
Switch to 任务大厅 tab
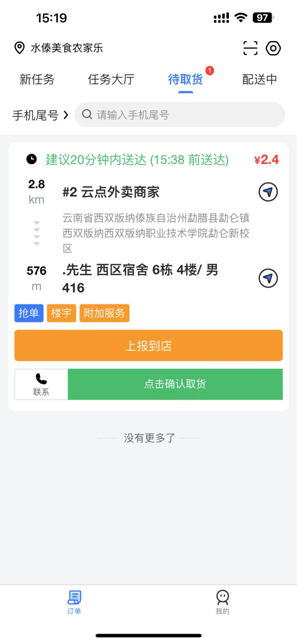[x=110, y=79]
